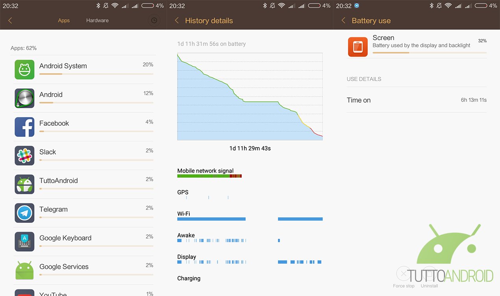
Task: Tap the Google Services android icon
Action: click(24, 270)
